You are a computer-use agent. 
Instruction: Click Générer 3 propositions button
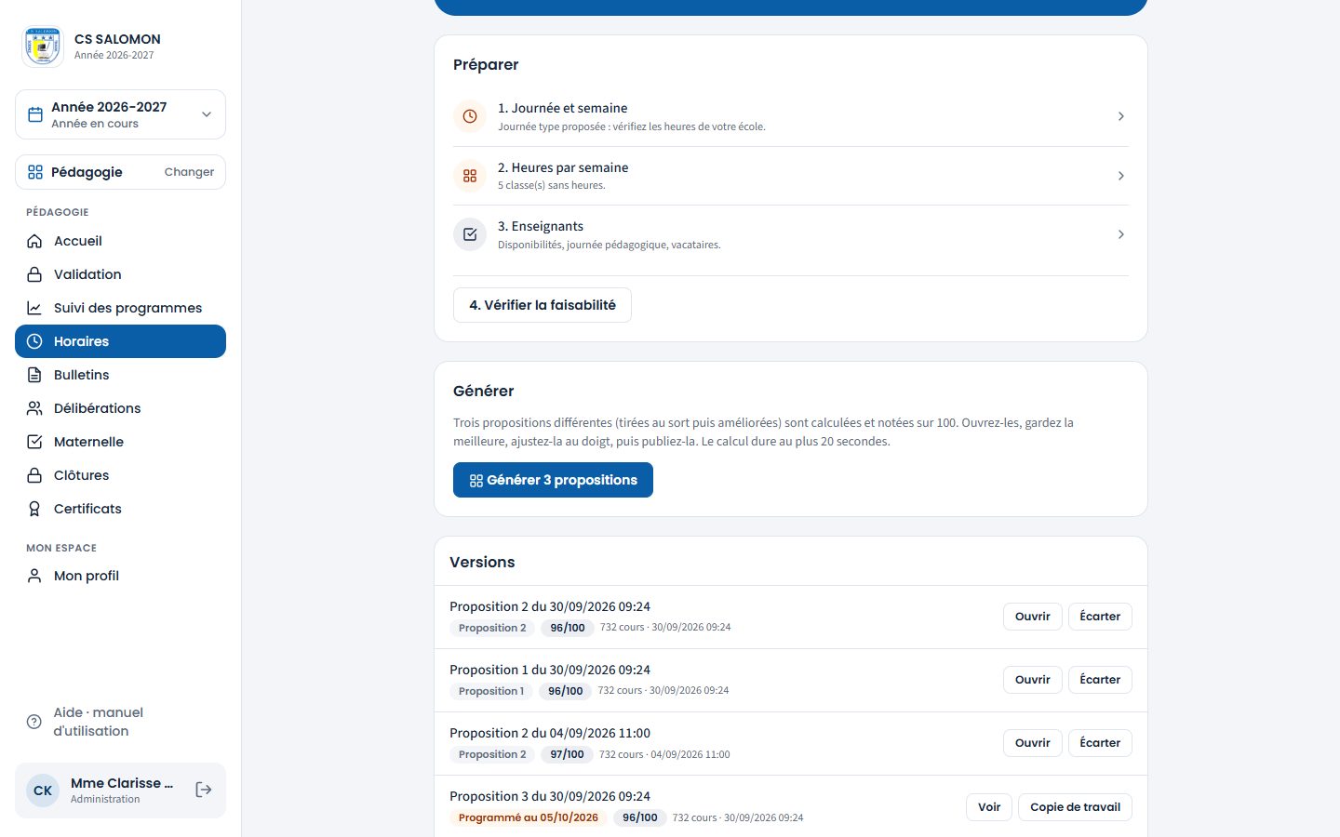click(553, 480)
